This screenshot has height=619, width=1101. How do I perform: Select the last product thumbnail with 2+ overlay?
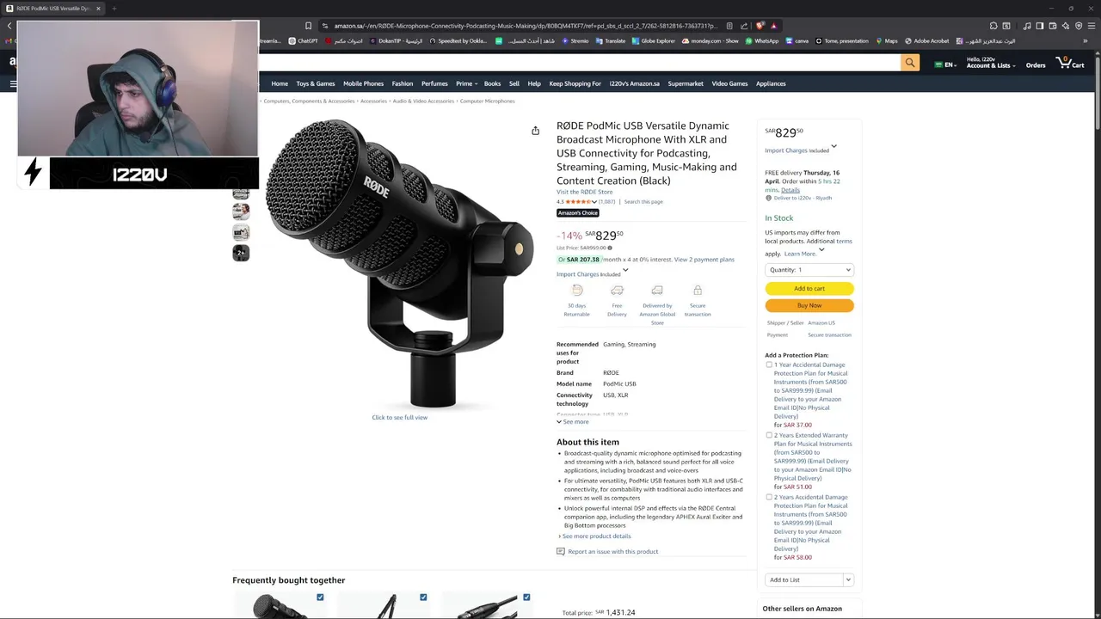click(241, 253)
